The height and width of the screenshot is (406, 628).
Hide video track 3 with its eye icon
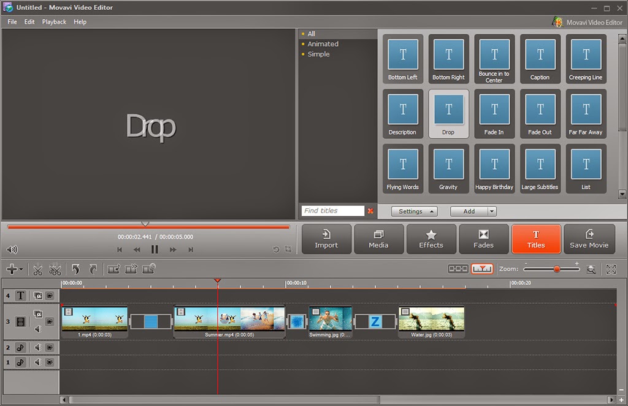point(50,321)
